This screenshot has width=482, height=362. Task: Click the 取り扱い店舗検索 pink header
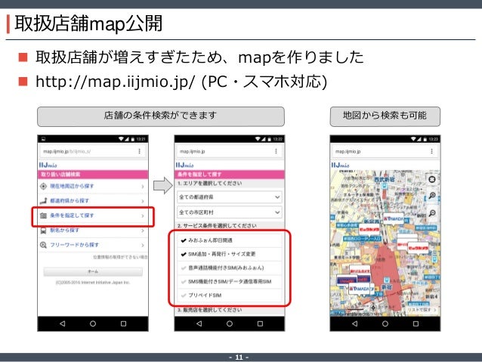point(93,175)
